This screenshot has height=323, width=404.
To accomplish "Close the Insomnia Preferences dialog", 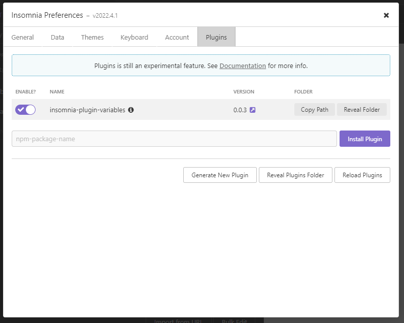I will click(x=386, y=15).
